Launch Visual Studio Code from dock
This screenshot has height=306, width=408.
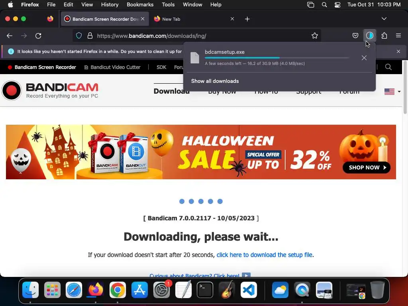click(249, 290)
